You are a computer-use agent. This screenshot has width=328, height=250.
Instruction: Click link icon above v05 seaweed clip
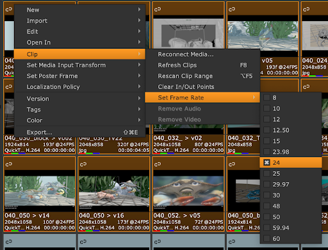(x=232, y=9)
